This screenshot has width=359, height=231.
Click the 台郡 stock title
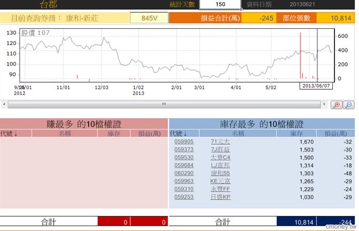coord(48,4)
